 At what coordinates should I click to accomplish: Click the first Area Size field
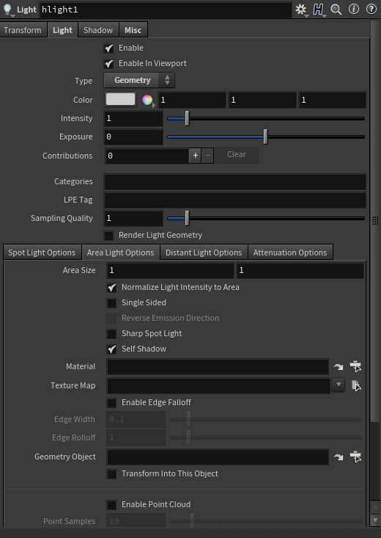171,270
